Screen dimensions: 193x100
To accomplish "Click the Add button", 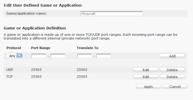I will click(x=172, y=56).
